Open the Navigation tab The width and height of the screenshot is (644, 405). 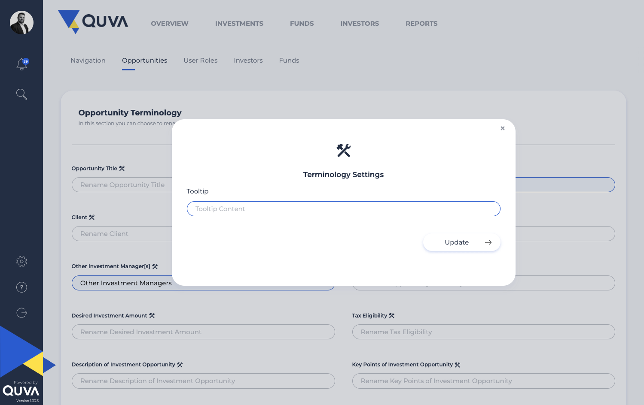point(88,60)
